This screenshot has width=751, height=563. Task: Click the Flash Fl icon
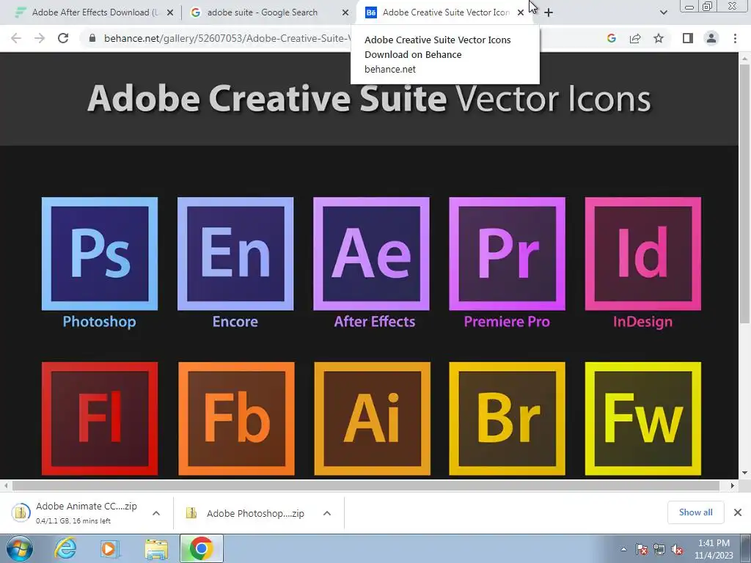tap(100, 419)
